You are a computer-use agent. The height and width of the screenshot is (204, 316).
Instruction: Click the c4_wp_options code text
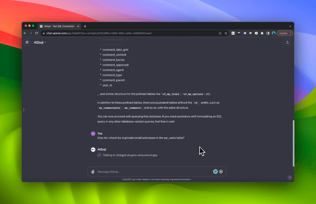pyautogui.click(x=193, y=94)
